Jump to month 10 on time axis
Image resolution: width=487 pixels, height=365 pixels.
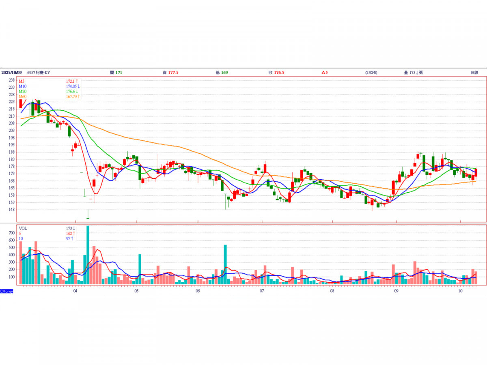[460, 291]
